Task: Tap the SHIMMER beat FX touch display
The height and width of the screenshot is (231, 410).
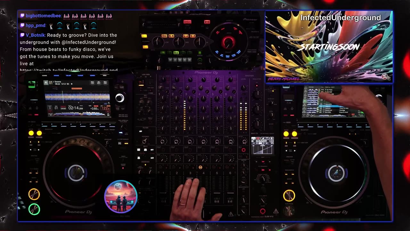Action: (263, 145)
